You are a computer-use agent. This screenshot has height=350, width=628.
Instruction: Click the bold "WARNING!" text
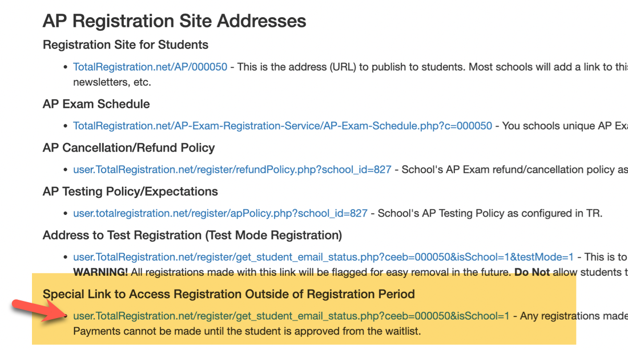(100, 272)
